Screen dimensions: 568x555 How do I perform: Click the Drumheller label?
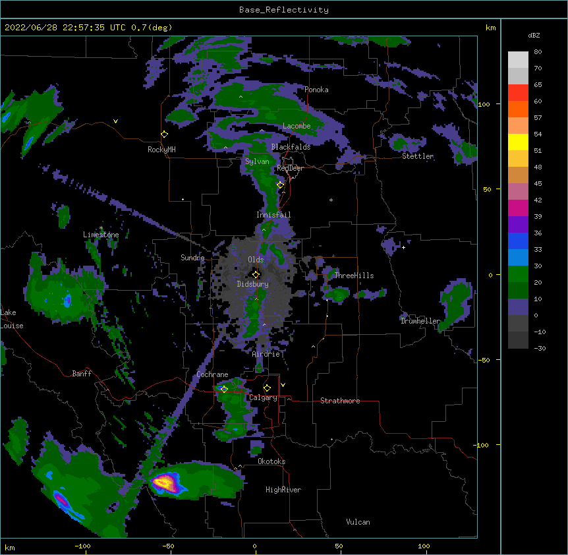pyautogui.click(x=420, y=321)
